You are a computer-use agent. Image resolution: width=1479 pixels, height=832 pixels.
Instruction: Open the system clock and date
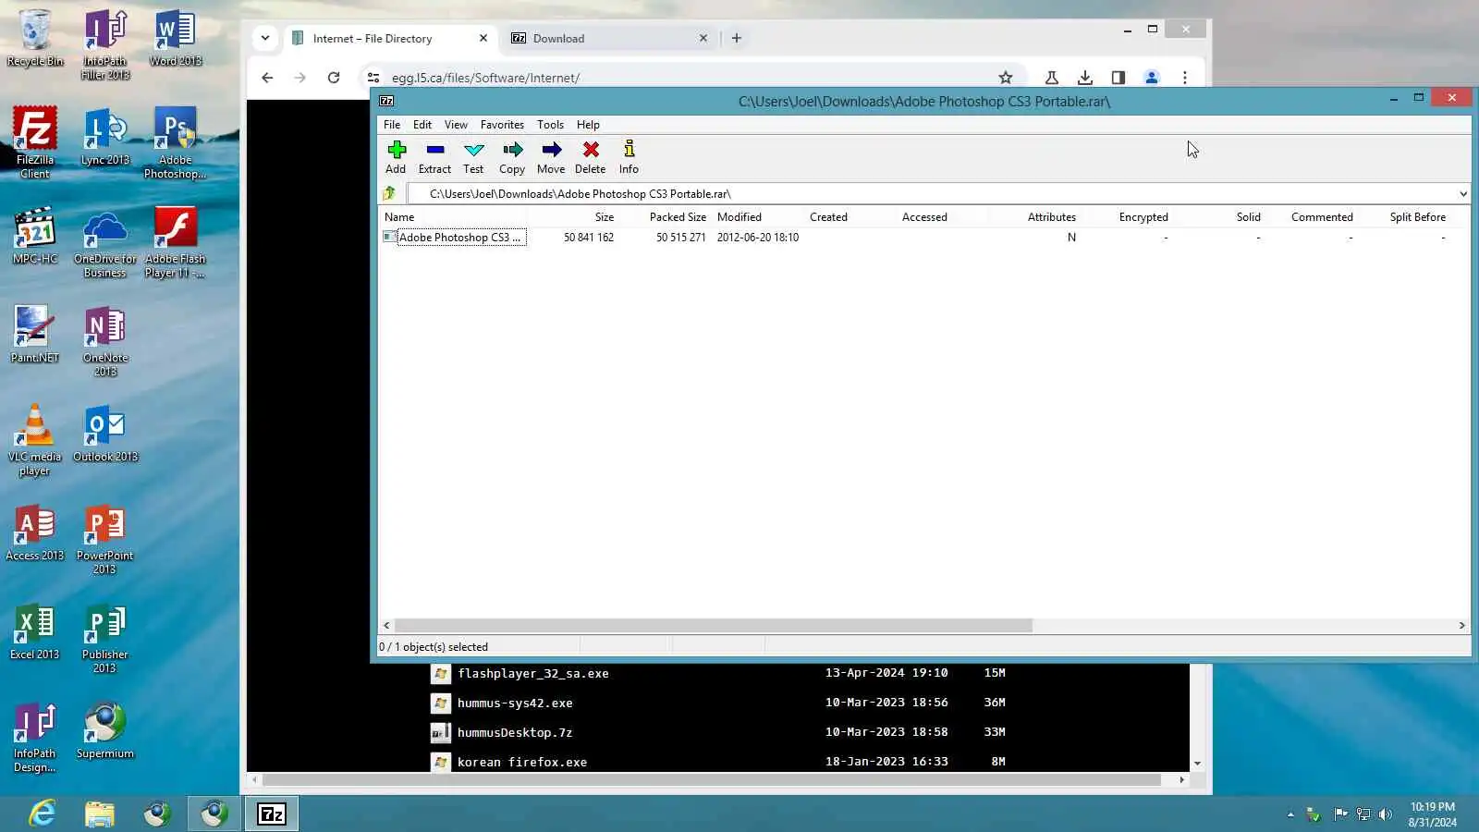pos(1433,814)
